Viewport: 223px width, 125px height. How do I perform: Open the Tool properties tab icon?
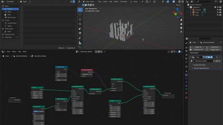(186, 43)
